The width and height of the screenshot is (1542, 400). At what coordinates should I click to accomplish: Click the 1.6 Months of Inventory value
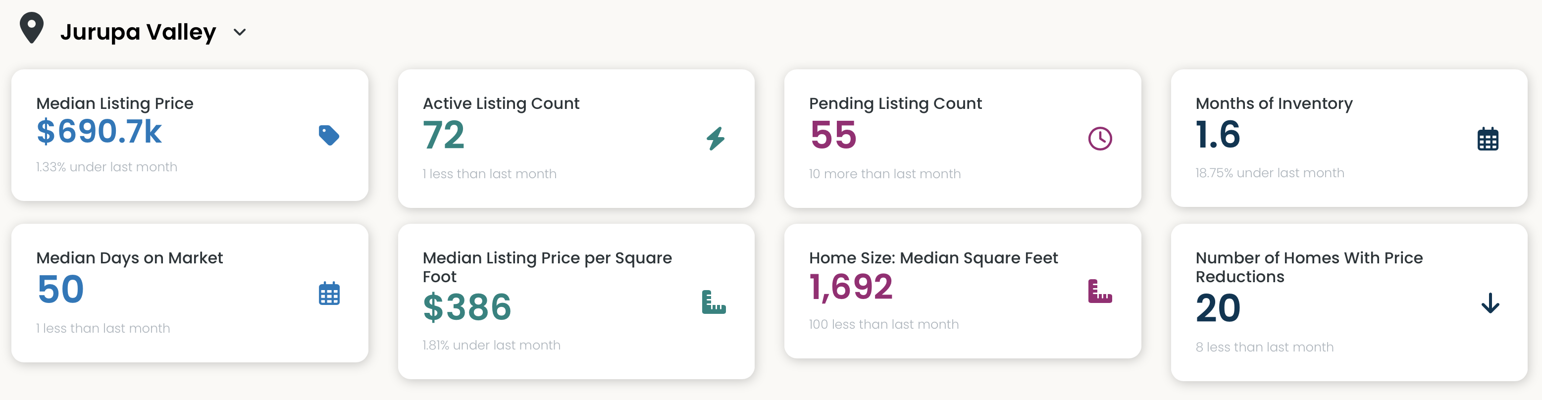pyautogui.click(x=1218, y=135)
